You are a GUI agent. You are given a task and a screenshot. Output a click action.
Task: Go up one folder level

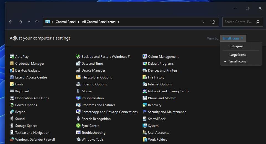tap(37, 22)
